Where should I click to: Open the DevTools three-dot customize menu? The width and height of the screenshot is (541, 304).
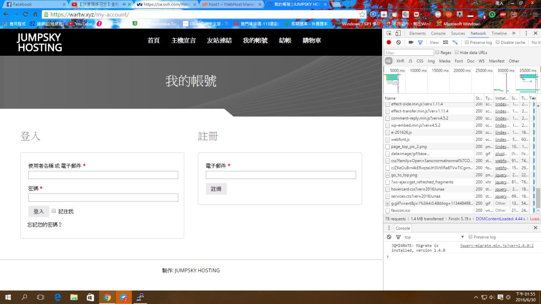[x=526, y=33]
